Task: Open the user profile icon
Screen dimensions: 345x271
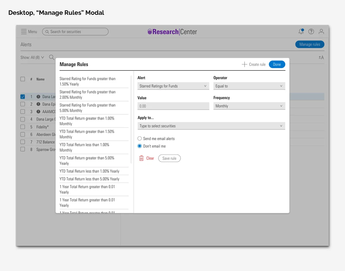Action: [x=321, y=32]
